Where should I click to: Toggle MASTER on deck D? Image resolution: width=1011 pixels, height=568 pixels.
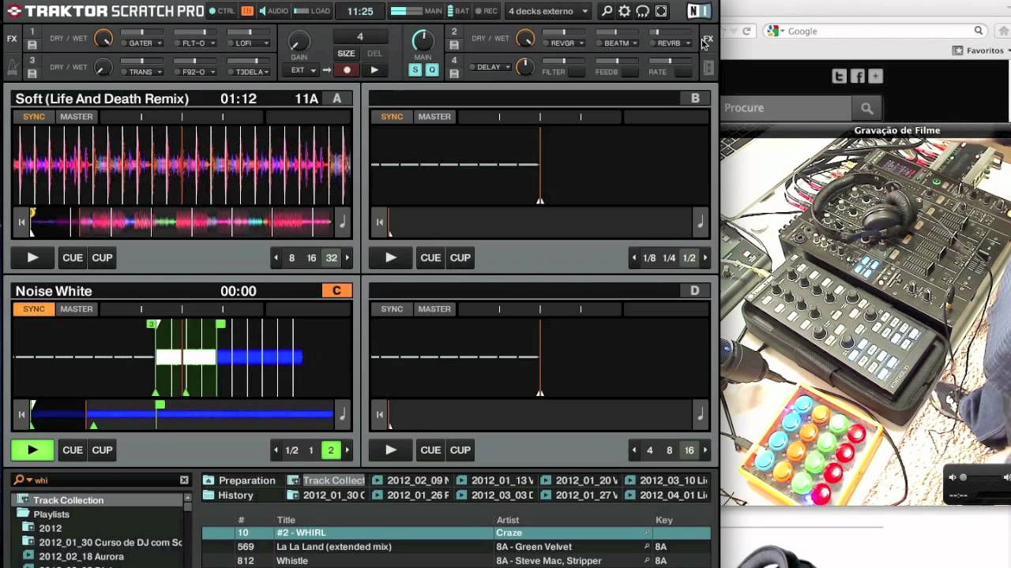pos(434,309)
